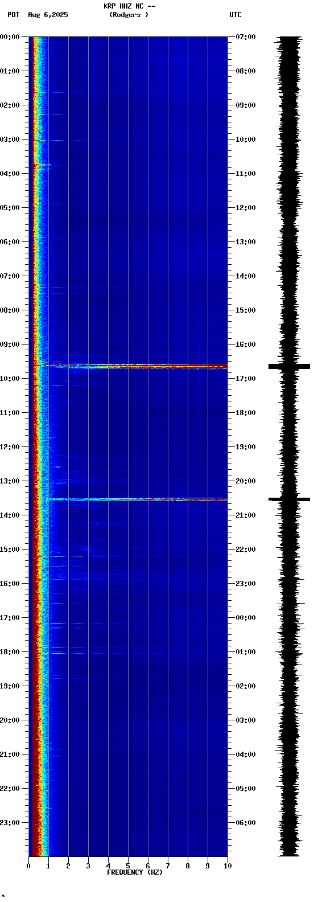Click the '09:00' UTC time label on right

[x=246, y=105]
